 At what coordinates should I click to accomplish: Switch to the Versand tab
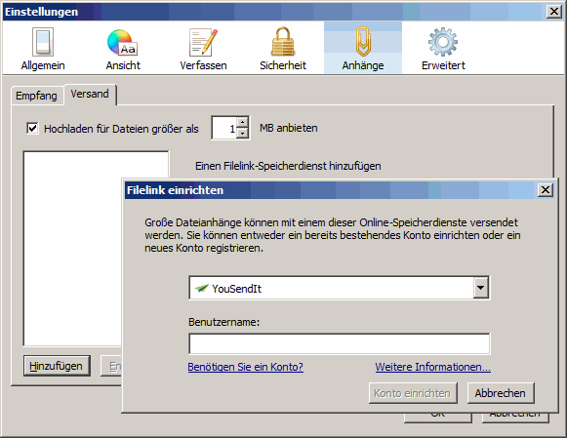click(90, 94)
